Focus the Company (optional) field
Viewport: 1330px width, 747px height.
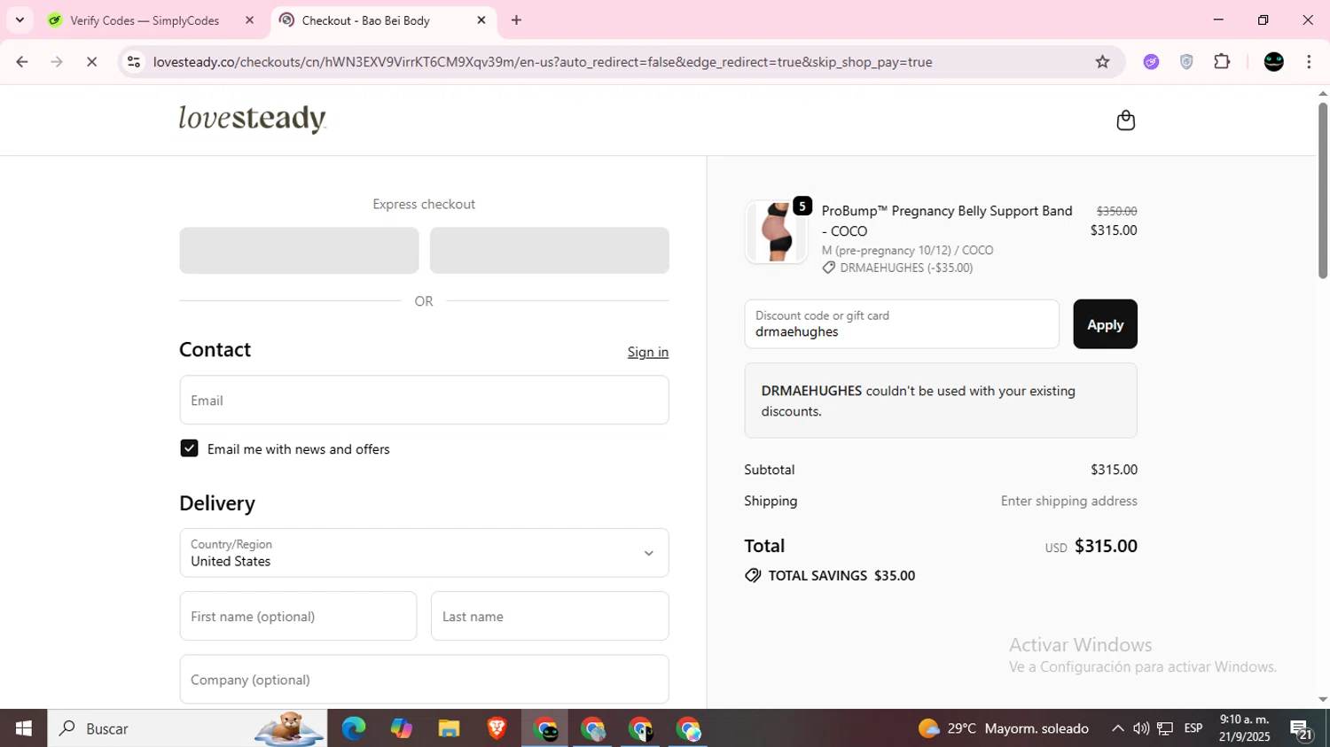coord(424,680)
